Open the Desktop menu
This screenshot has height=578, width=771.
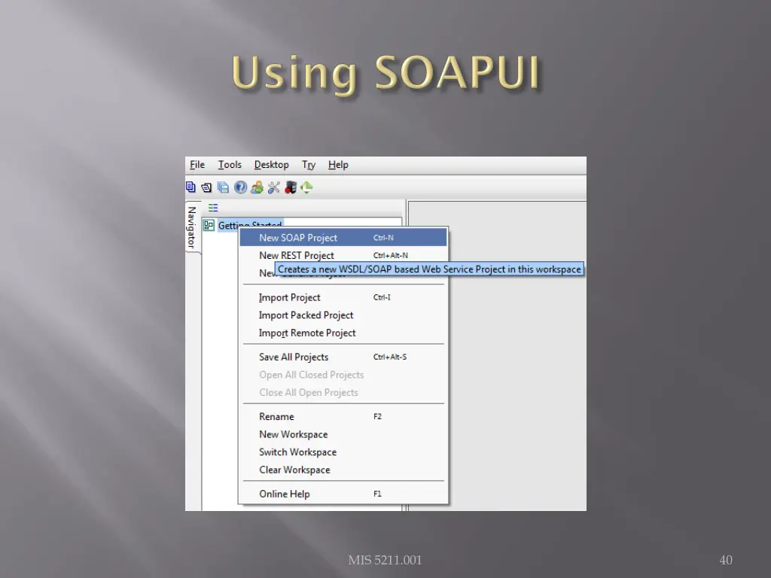pyautogui.click(x=271, y=165)
